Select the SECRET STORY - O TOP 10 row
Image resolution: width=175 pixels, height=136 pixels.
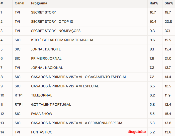click(52, 22)
